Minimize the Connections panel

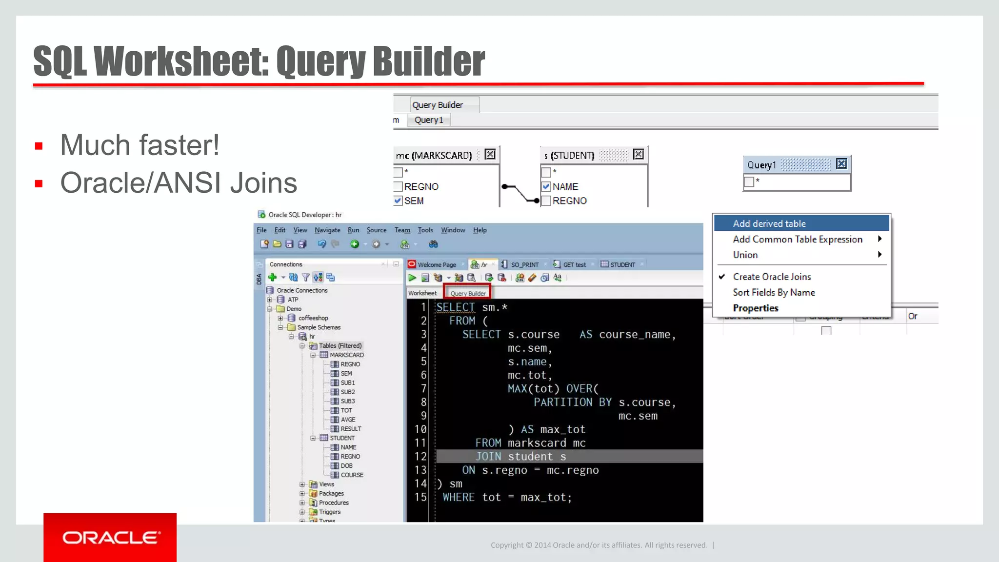point(396,264)
